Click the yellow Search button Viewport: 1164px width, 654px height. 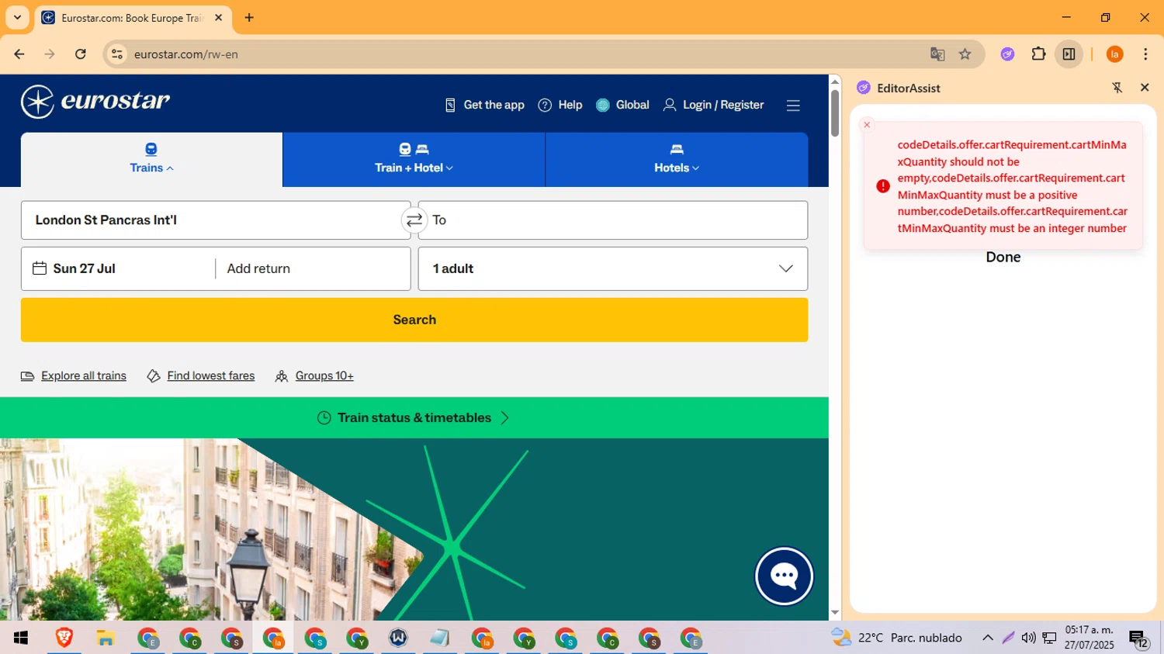click(x=414, y=320)
